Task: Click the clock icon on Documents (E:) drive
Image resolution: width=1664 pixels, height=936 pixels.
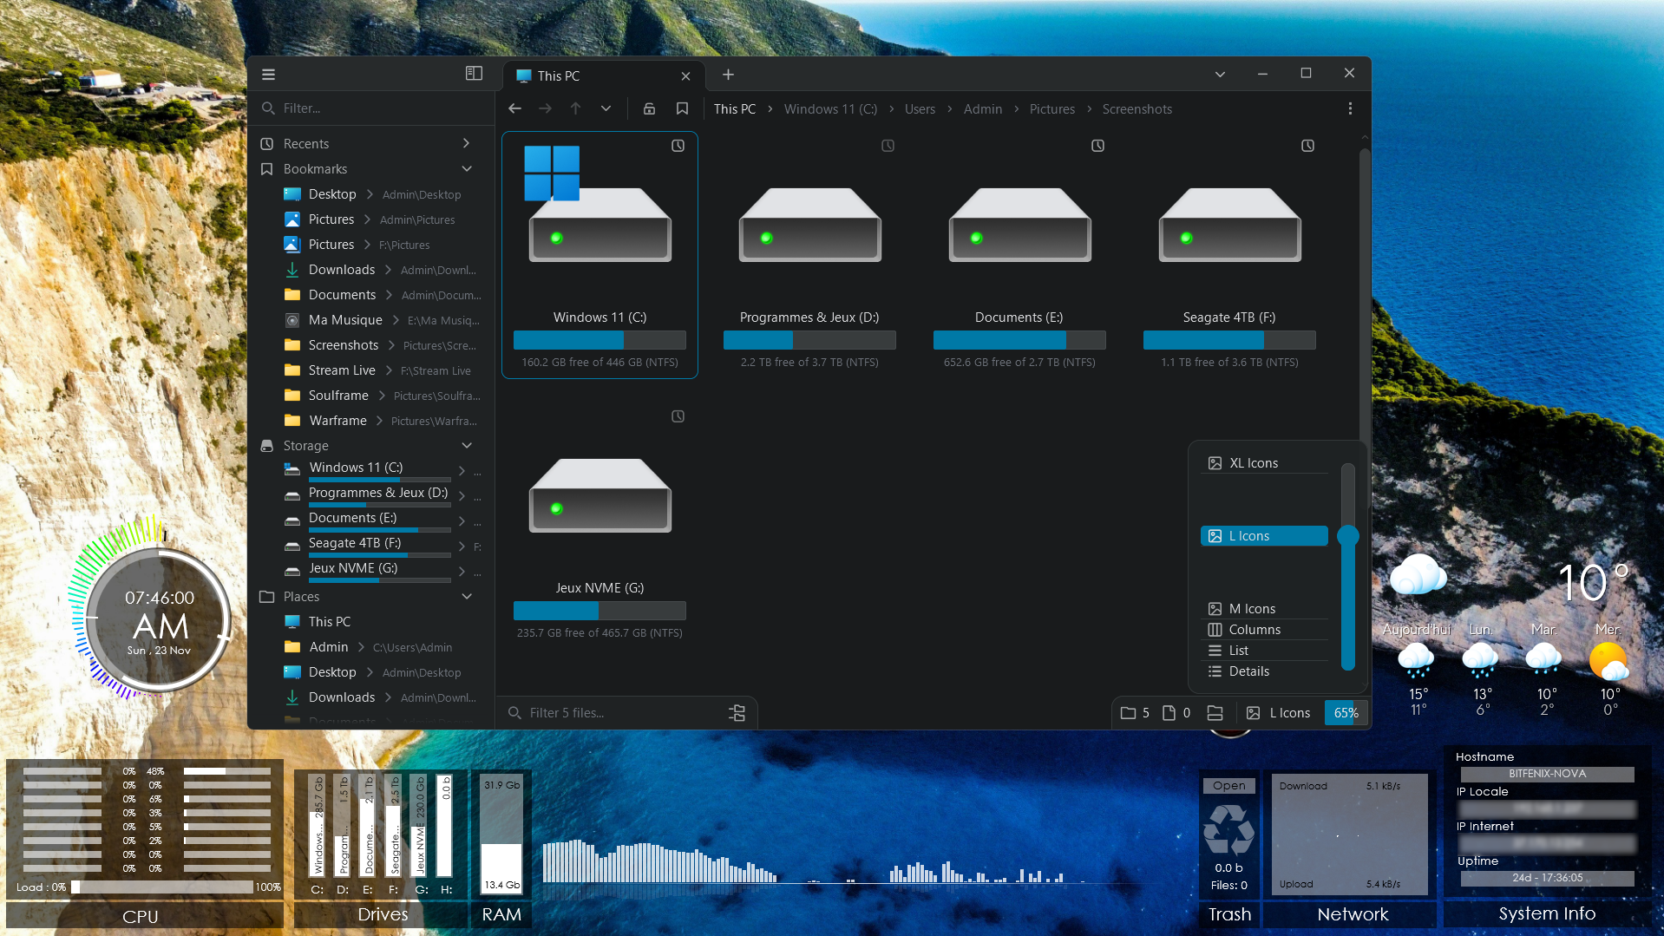Action: click(x=1097, y=146)
